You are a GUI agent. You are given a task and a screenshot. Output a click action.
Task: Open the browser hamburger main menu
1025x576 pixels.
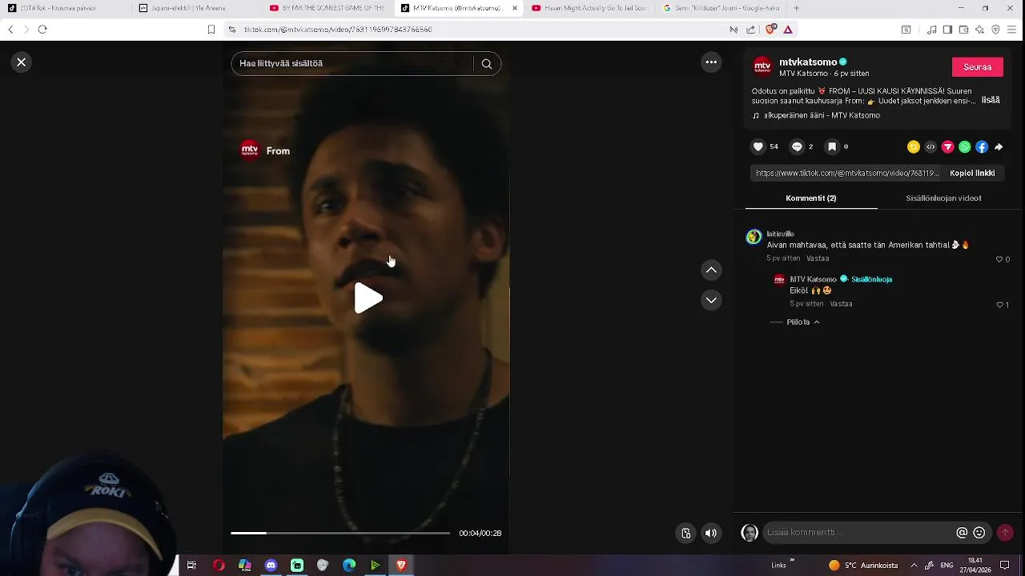click(x=1011, y=30)
